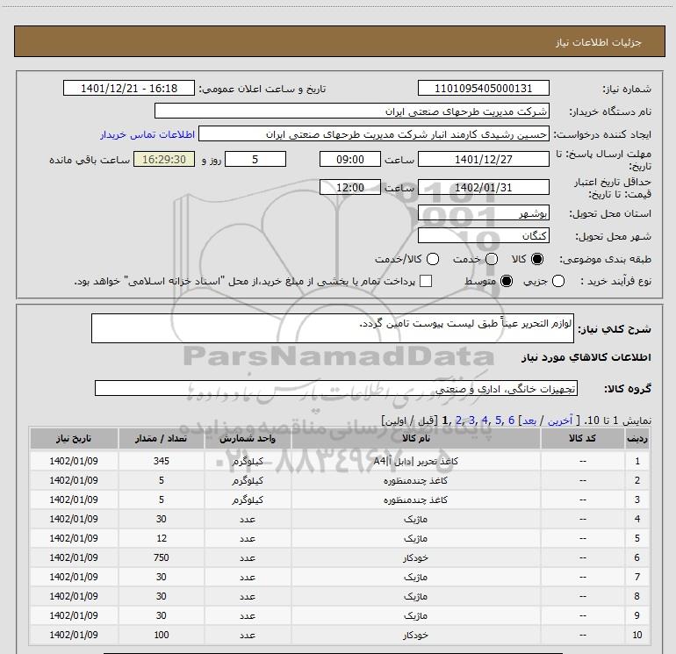
Task: Go to results page 2
Action: pos(458,420)
